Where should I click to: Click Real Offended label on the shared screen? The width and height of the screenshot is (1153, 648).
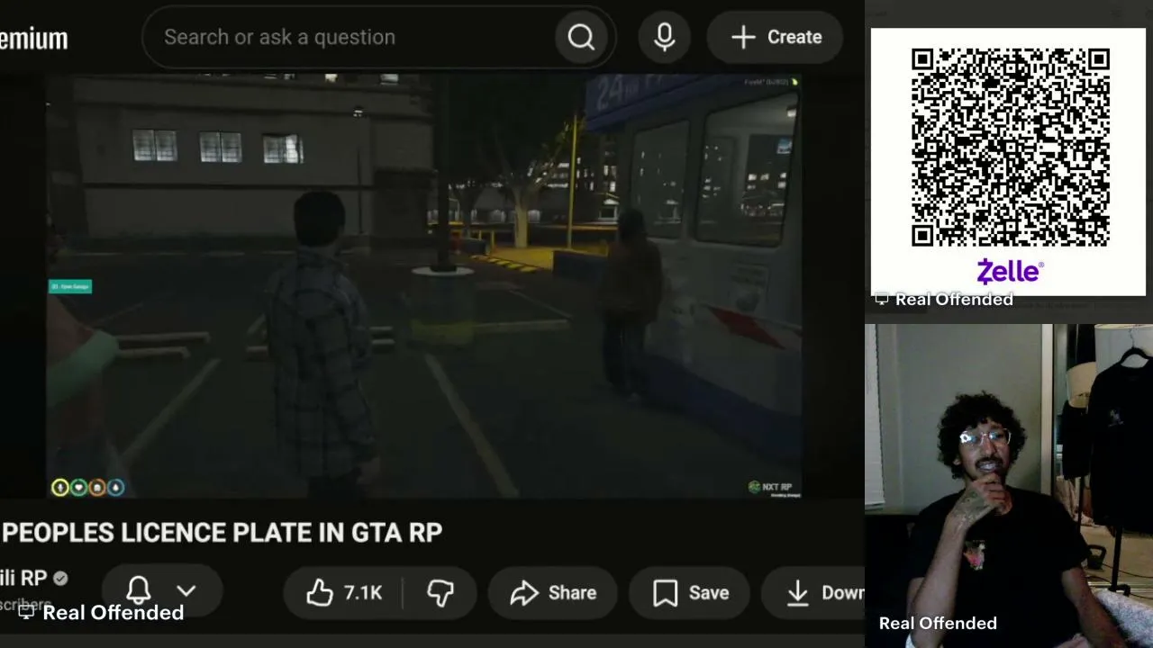113,613
